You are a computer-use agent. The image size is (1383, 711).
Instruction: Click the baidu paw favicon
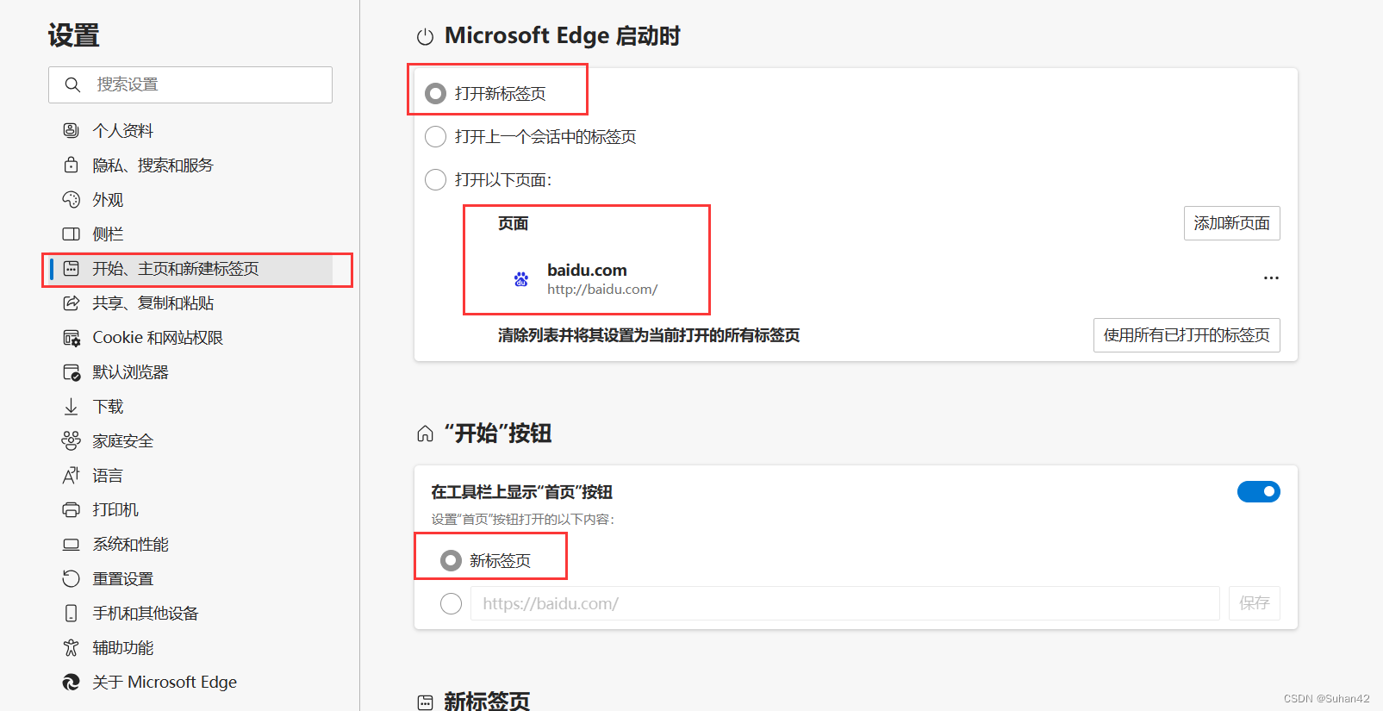tap(521, 279)
